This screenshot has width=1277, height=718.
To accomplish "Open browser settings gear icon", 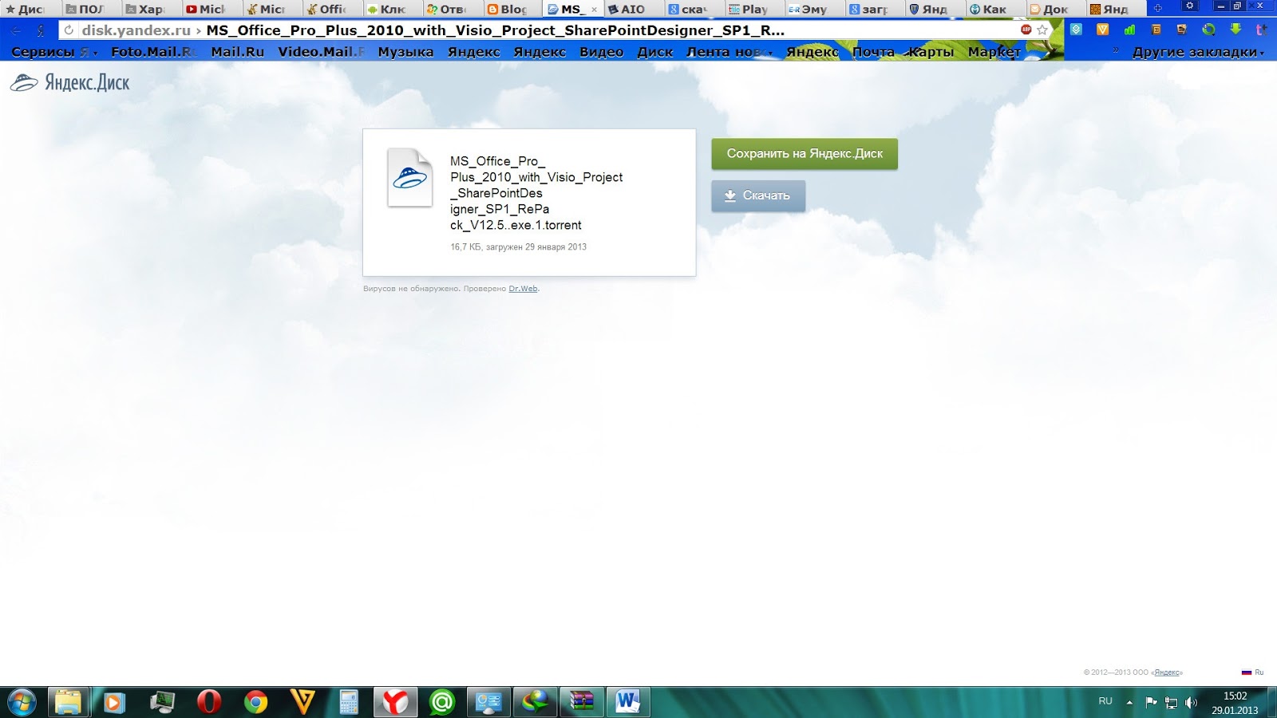I will (1189, 6).
